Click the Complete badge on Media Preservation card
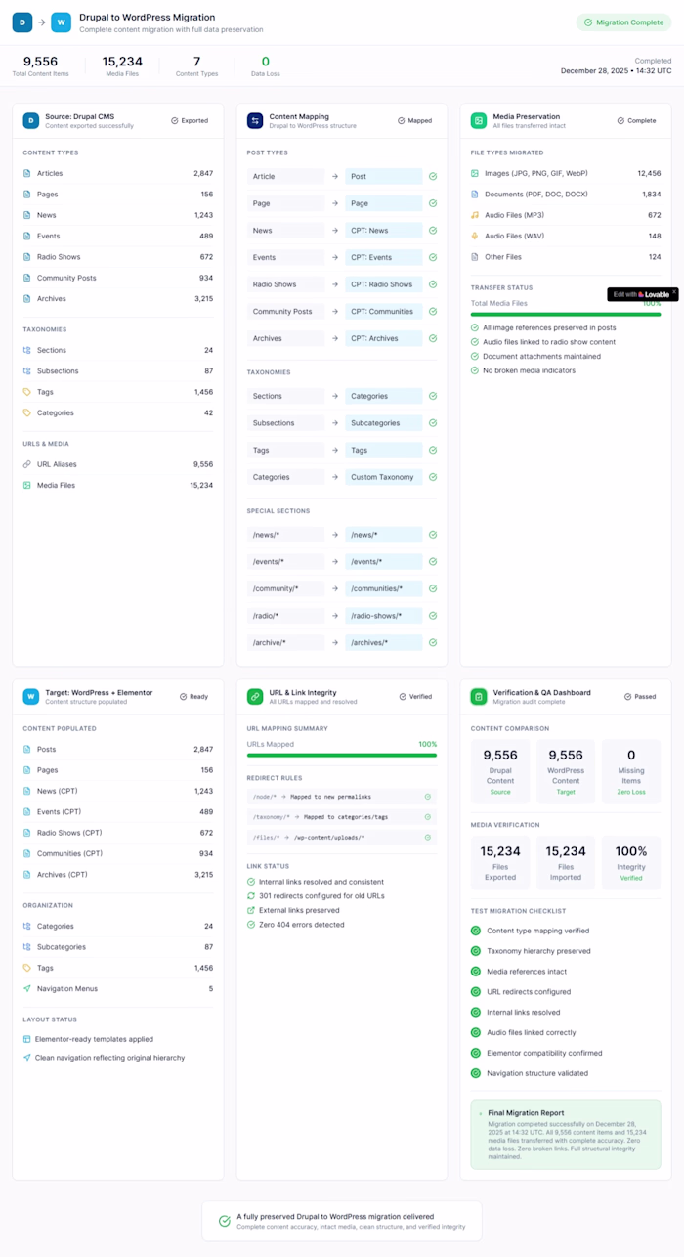This screenshot has width=684, height=1257. pyautogui.click(x=636, y=121)
